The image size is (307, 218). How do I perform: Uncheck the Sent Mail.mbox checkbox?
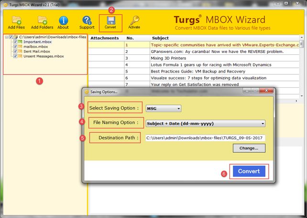click(15, 52)
